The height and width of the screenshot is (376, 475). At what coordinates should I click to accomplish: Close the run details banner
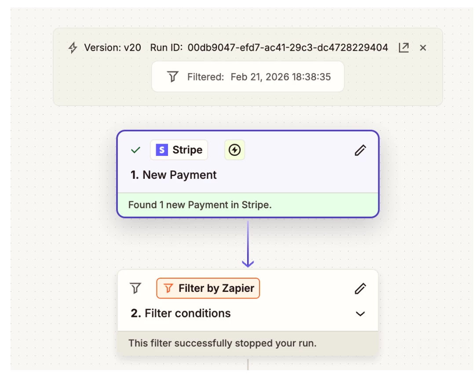[423, 48]
